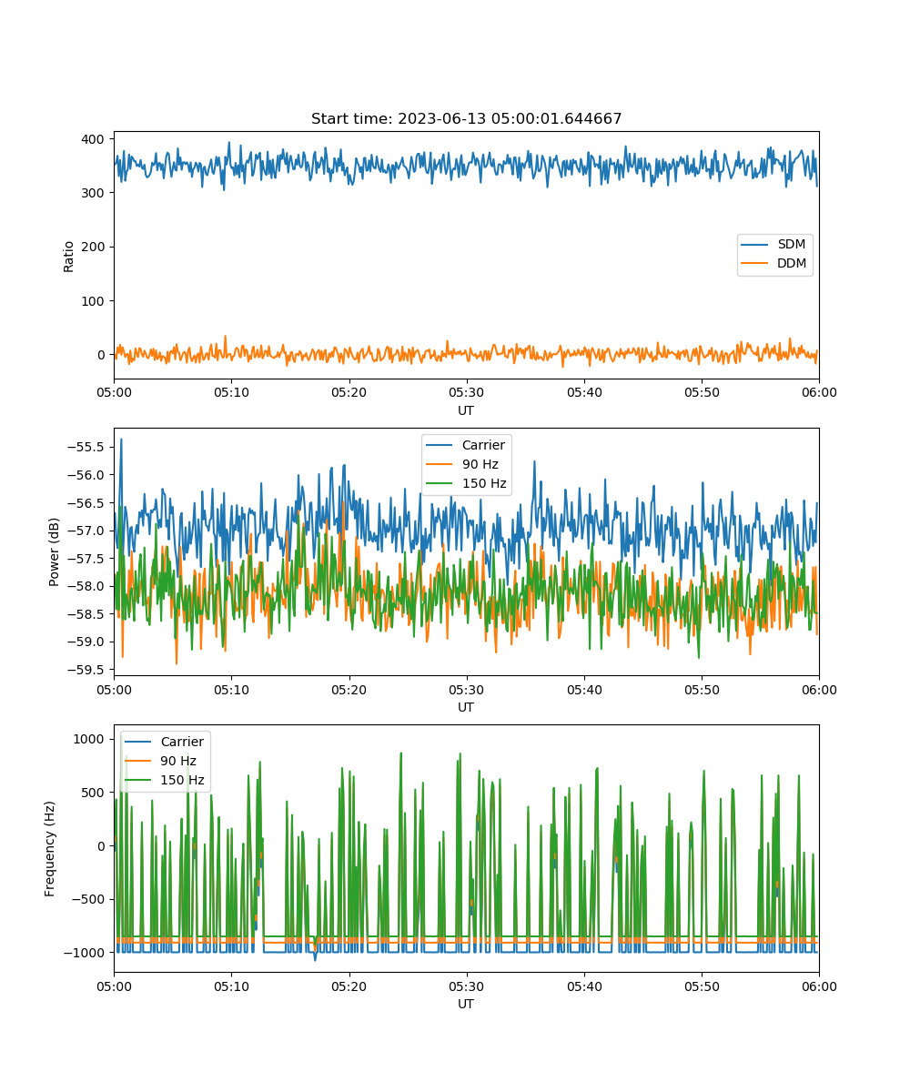Image resolution: width=910 pixels, height=1092 pixels.
Task: Click the −56.0 tick on the Power axis
Action: [x=87, y=475]
